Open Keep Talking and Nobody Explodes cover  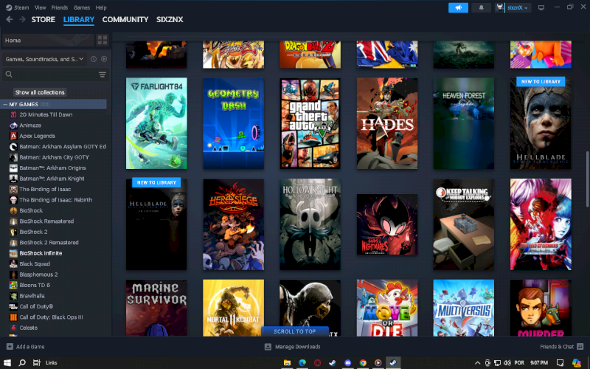(x=464, y=224)
